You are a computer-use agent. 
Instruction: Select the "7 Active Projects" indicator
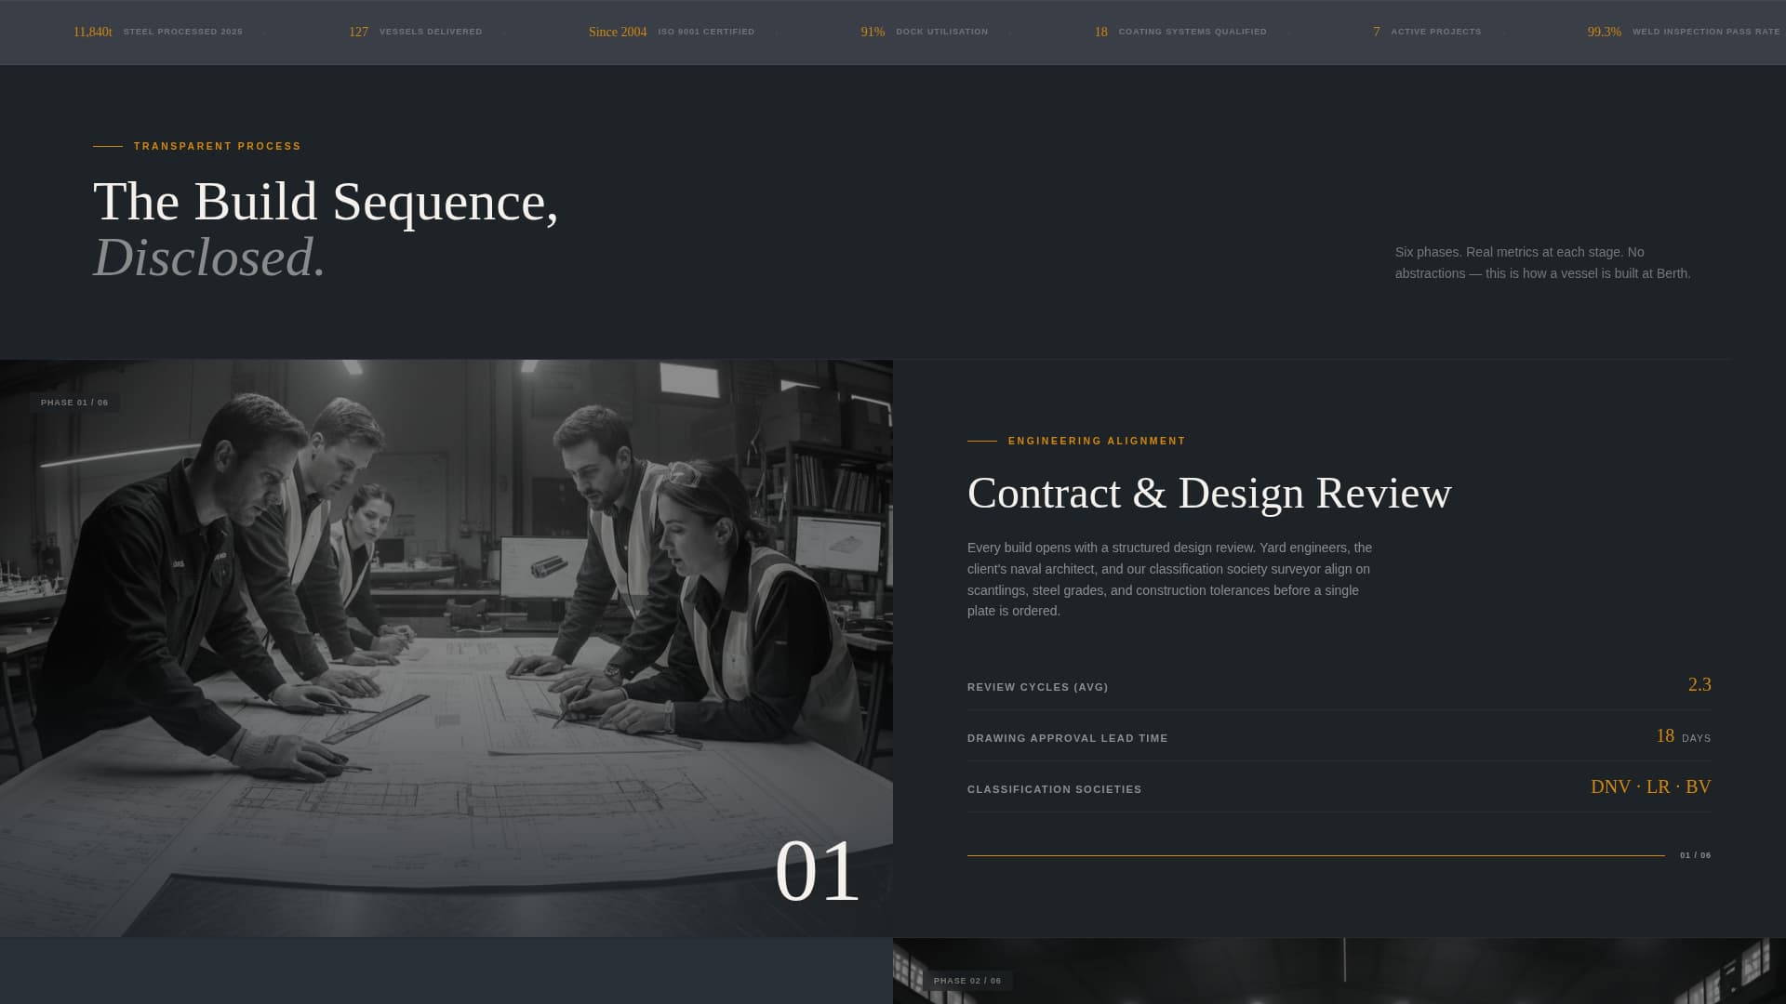click(x=1427, y=31)
